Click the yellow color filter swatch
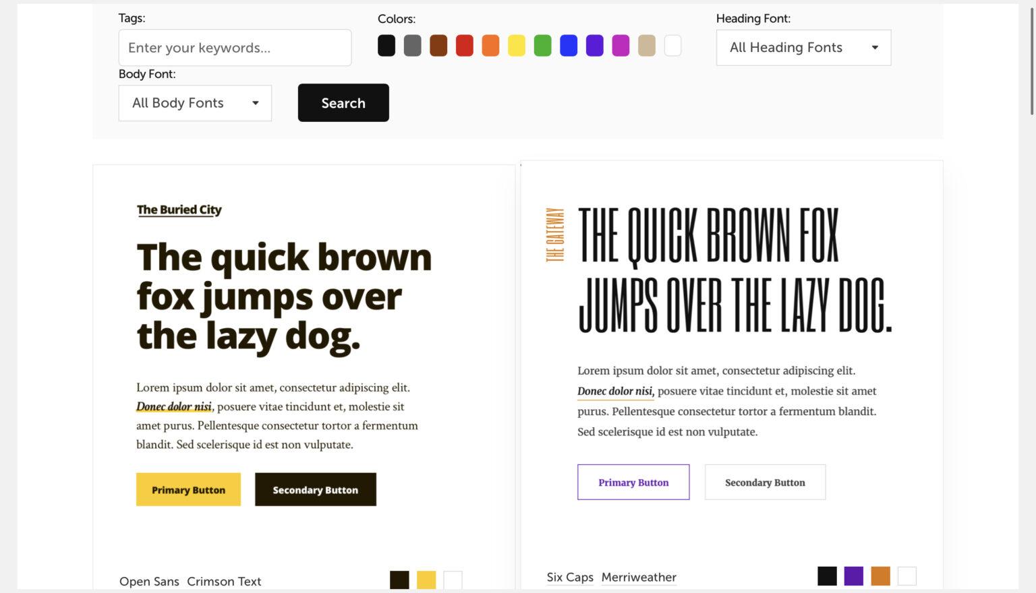Image resolution: width=1036 pixels, height=593 pixels. [x=517, y=46]
